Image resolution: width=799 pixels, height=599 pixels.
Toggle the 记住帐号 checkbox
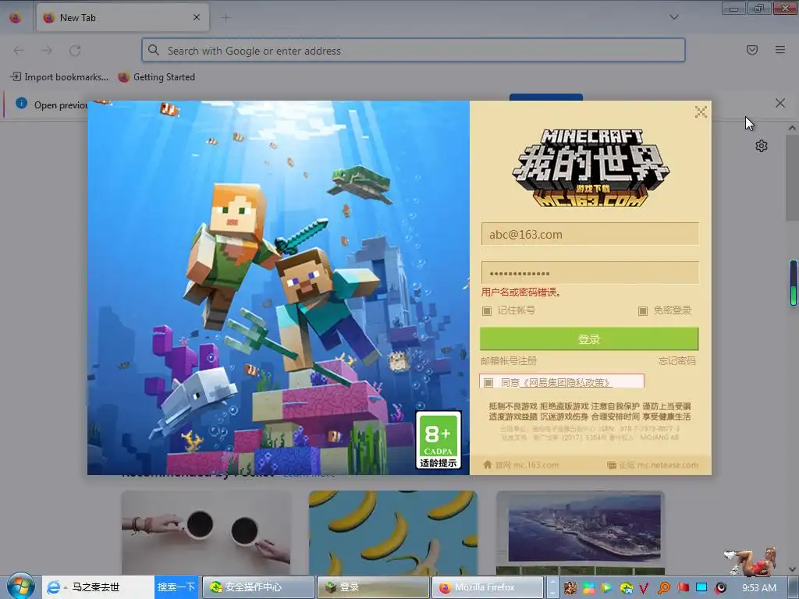[x=487, y=310]
